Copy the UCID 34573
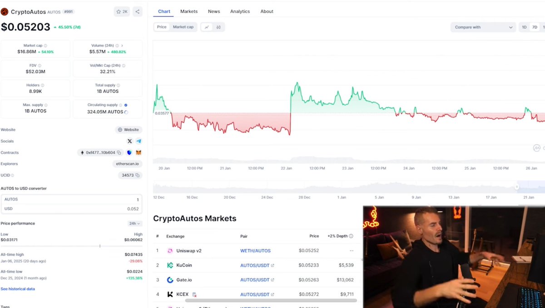 pyautogui.click(x=137, y=175)
